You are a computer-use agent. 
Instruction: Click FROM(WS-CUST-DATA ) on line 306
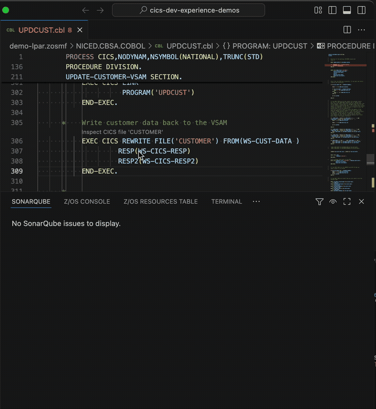[x=261, y=141]
